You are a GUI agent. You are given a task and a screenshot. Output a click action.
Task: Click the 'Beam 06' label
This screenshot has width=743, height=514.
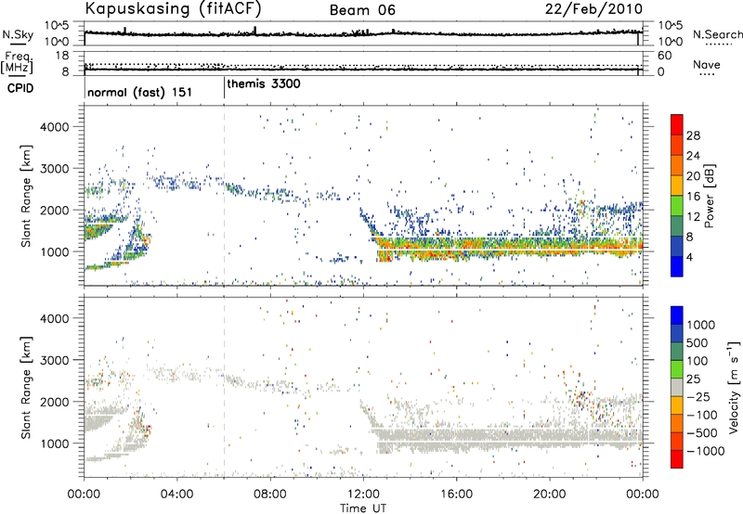pyautogui.click(x=362, y=10)
